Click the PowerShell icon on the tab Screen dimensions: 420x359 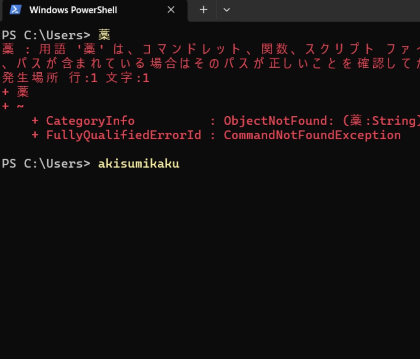point(16,10)
